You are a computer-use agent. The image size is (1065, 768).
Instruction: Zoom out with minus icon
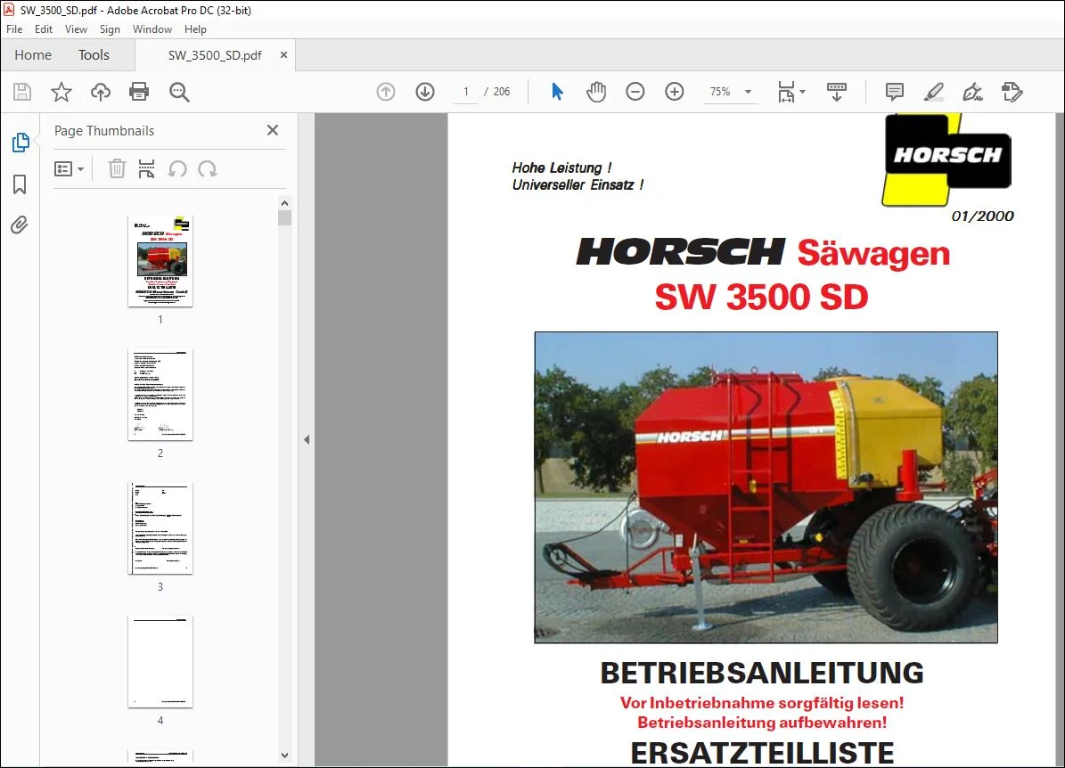tap(635, 92)
